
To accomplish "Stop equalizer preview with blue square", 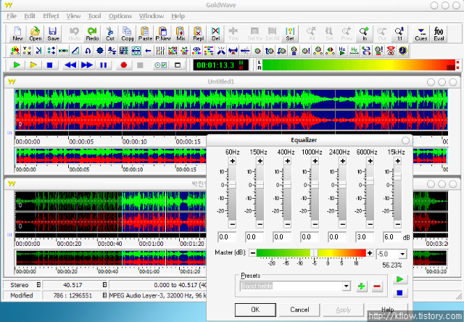I will pyautogui.click(x=399, y=293).
